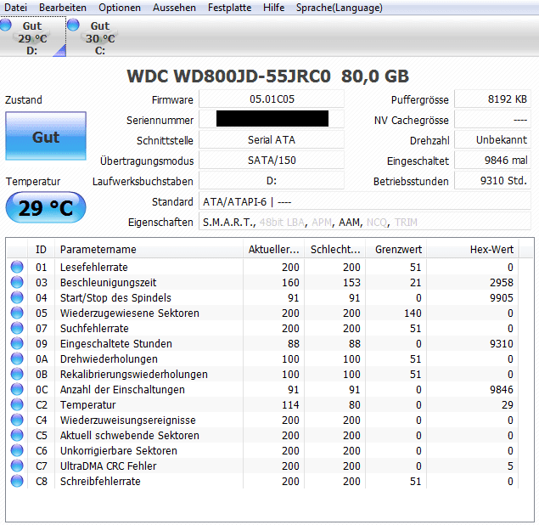This screenshot has height=525, width=539.
Task: Open the Festplatte menu
Action: click(229, 8)
